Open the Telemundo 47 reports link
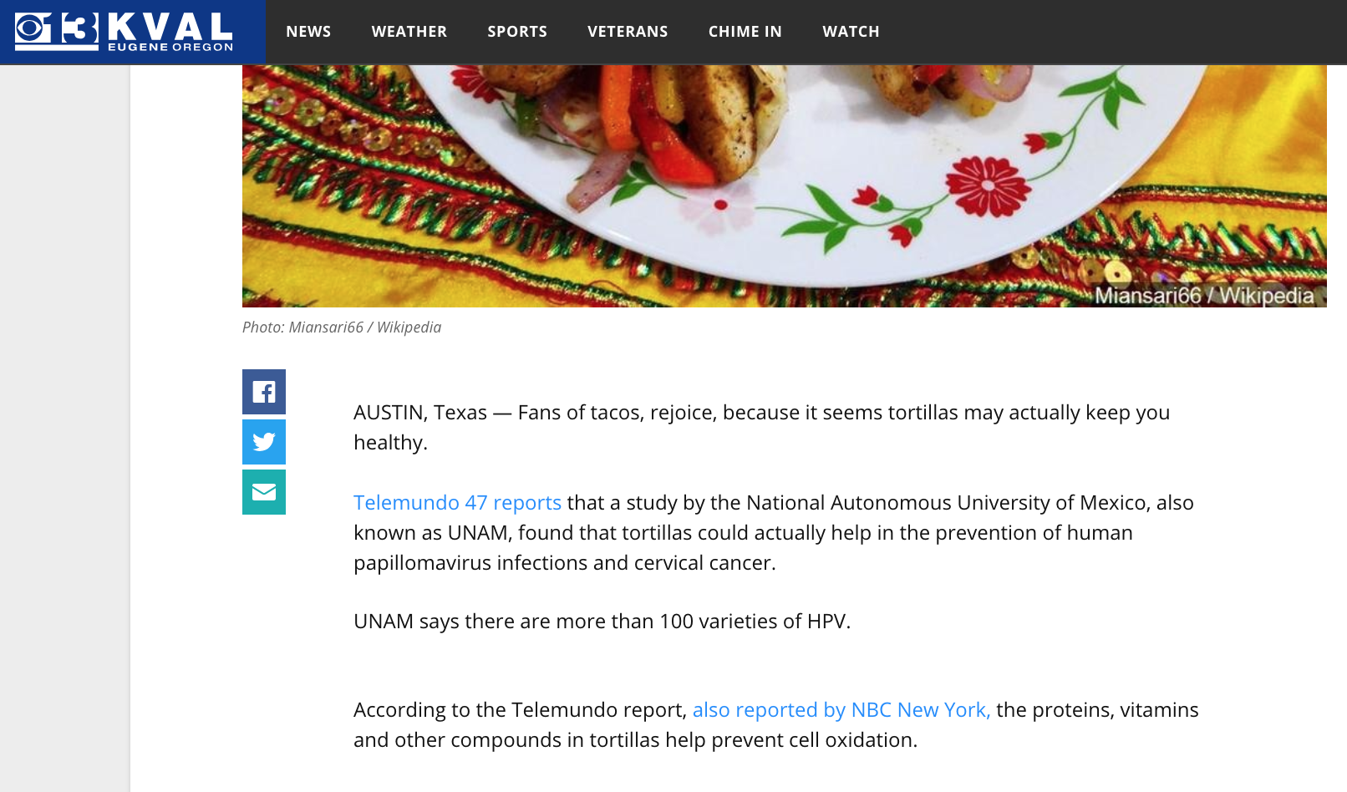This screenshot has width=1347, height=792. [x=458, y=502]
